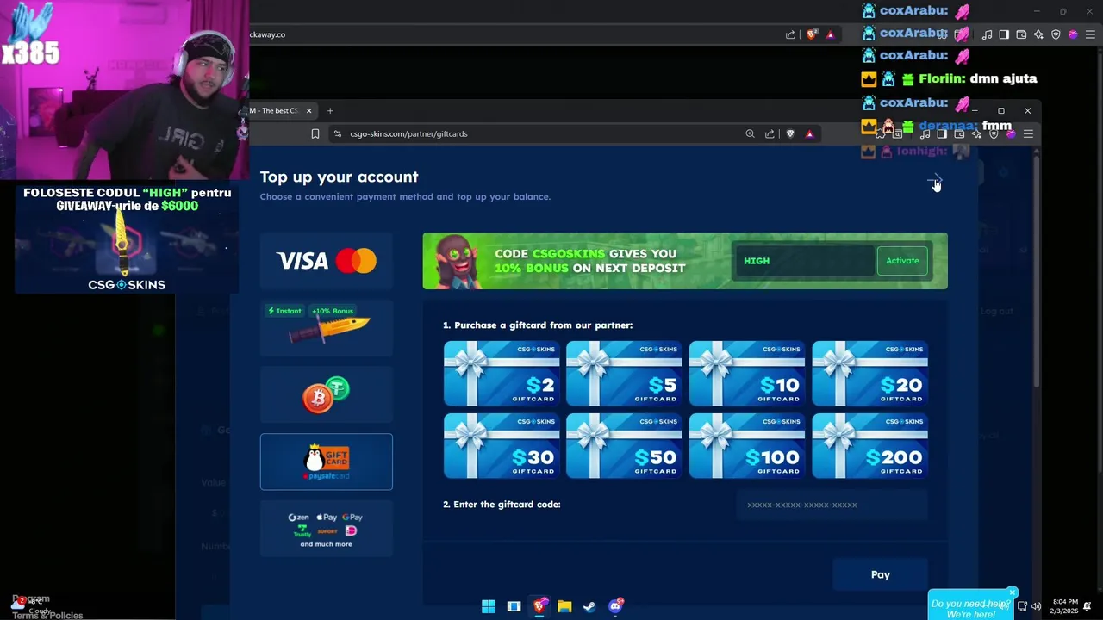Screen dimensions: 1103x620
Task: Pick the $30 giftcard
Action: tap(502, 446)
